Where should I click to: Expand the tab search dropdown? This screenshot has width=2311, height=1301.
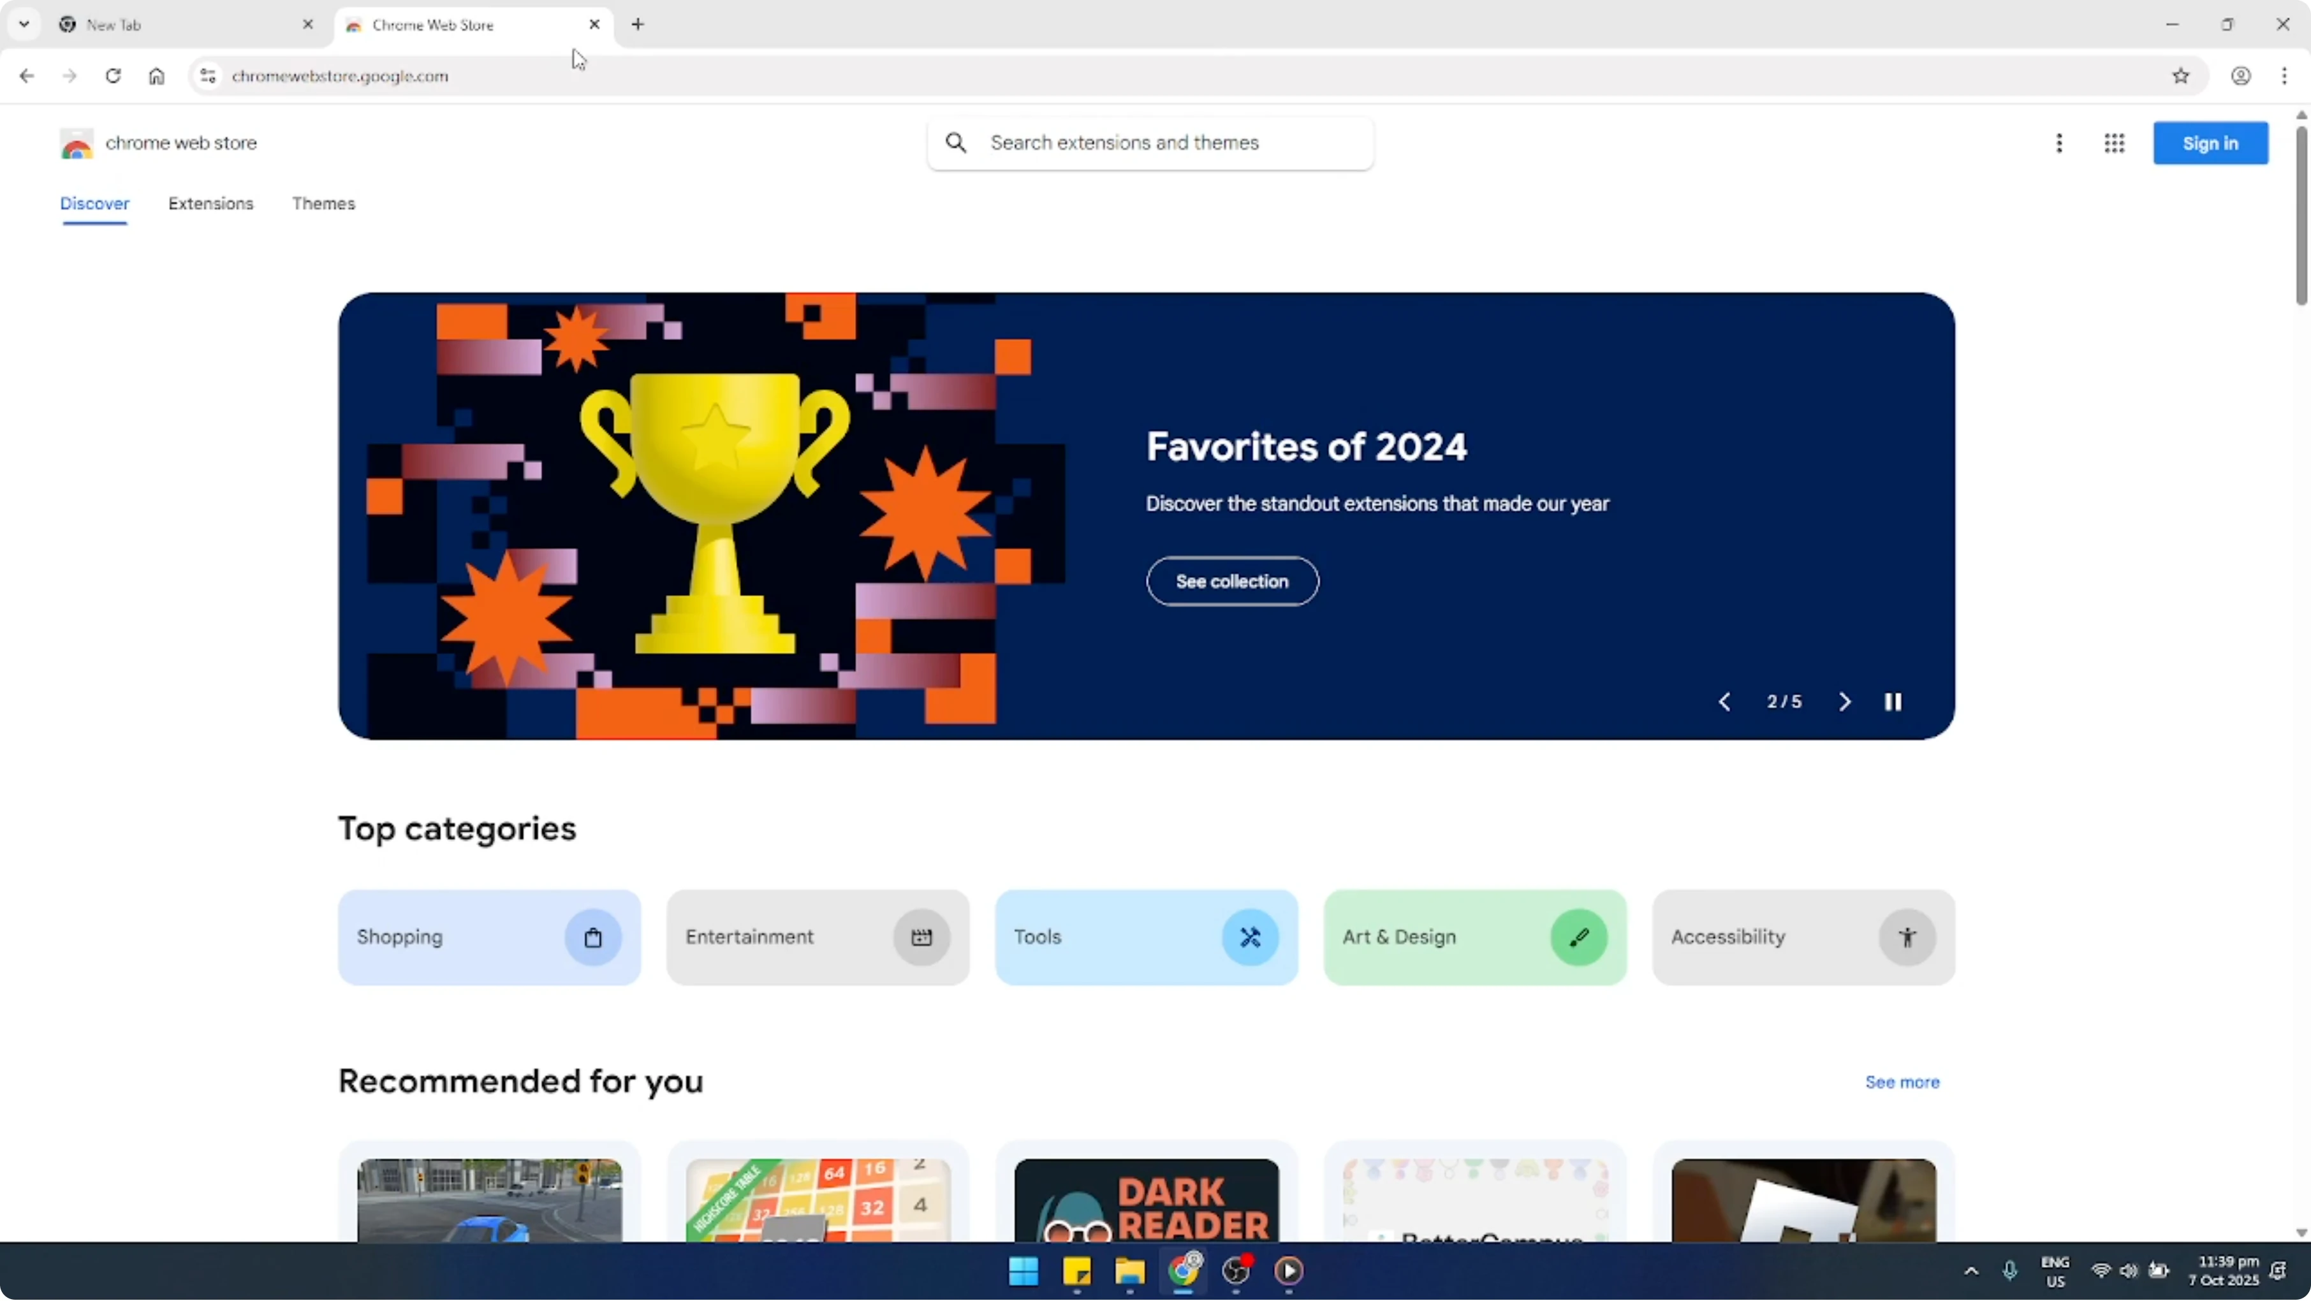pos(24,24)
